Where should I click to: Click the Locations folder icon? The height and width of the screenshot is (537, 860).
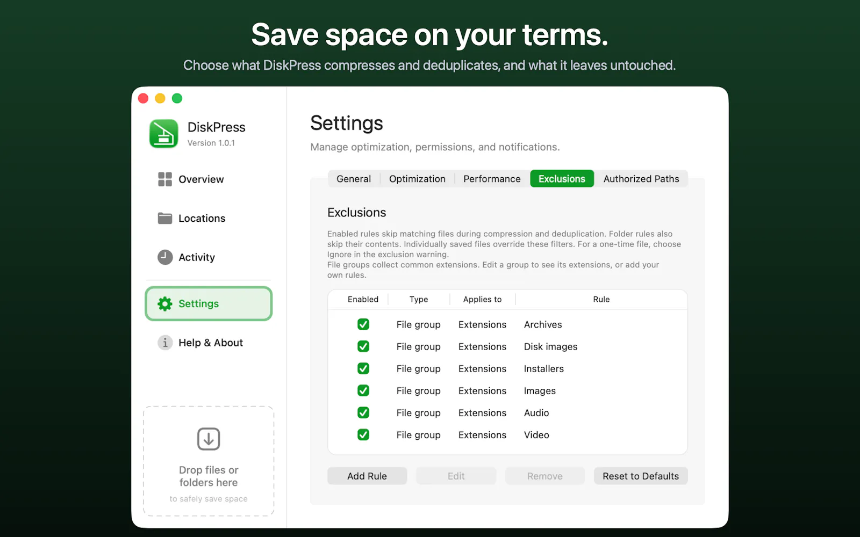coord(165,218)
